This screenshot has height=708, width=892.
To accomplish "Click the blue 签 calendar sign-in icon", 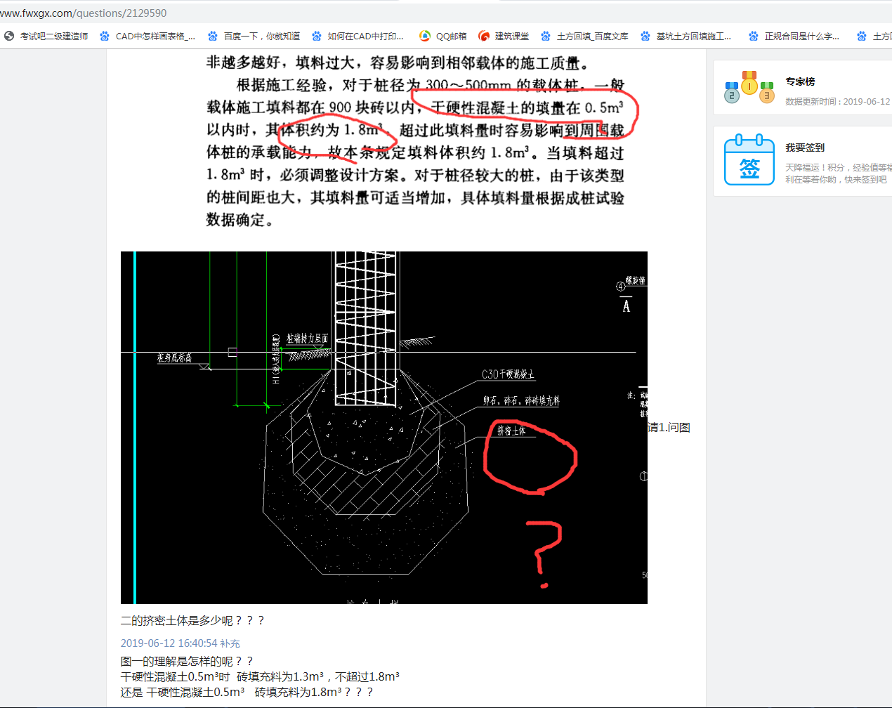I will click(x=749, y=159).
